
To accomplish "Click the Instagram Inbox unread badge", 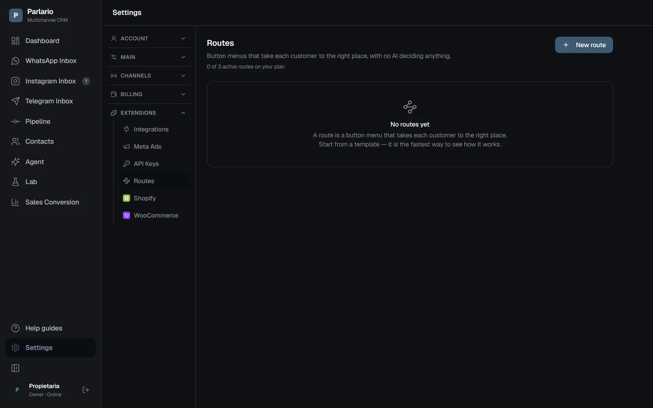I will [x=86, y=81].
